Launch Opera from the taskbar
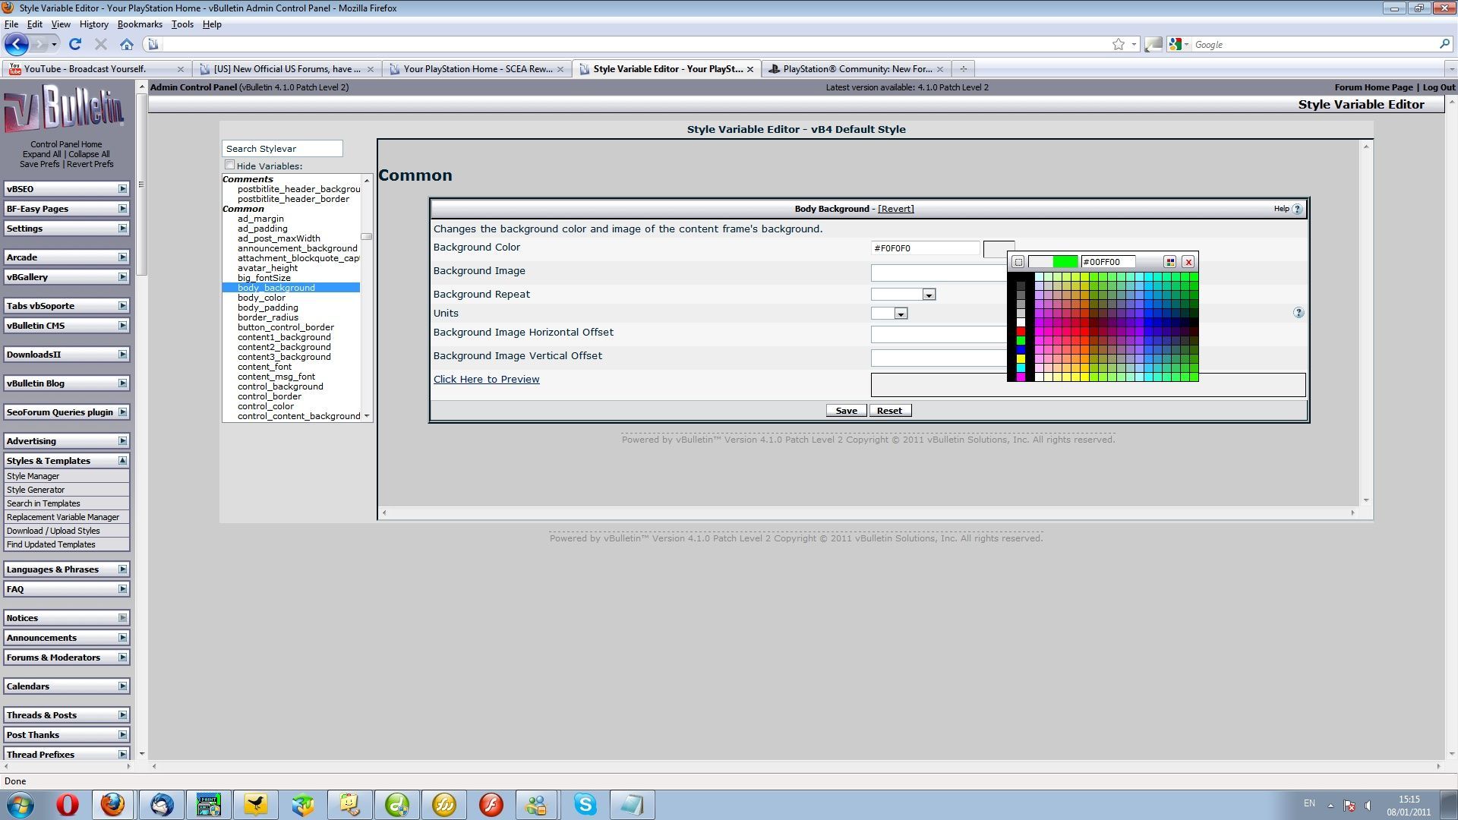 pyautogui.click(x=67, y=804)
